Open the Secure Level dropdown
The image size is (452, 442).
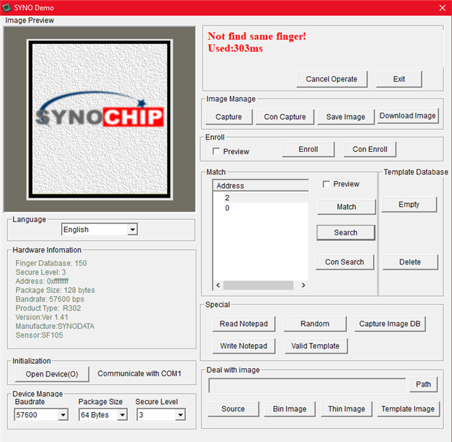coord(180,415)
